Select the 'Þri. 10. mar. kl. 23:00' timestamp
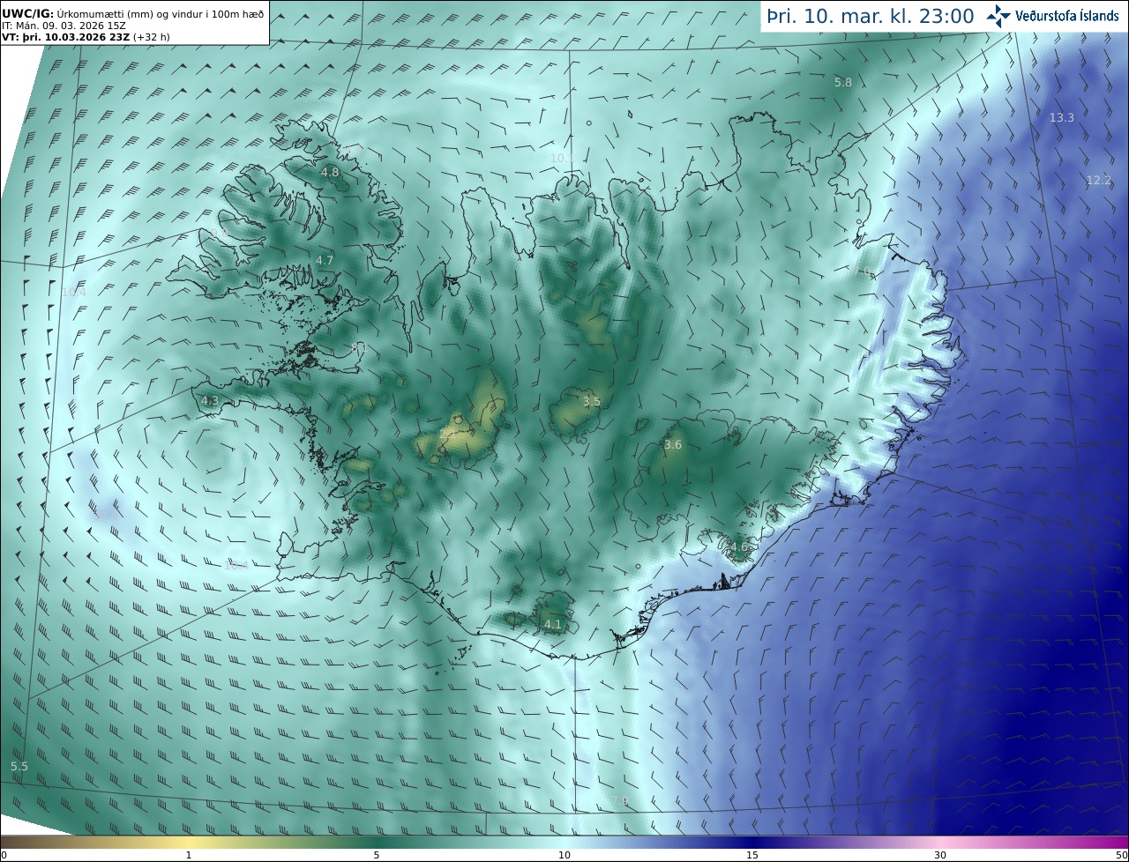 (x=871, y=17)
